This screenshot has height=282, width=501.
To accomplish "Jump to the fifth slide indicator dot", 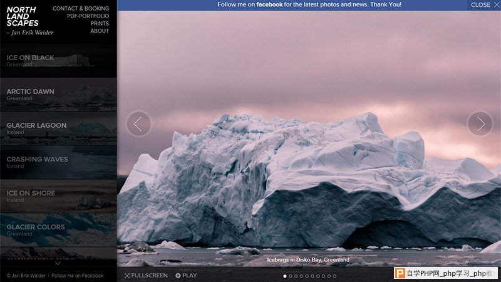I will (307, 276).
